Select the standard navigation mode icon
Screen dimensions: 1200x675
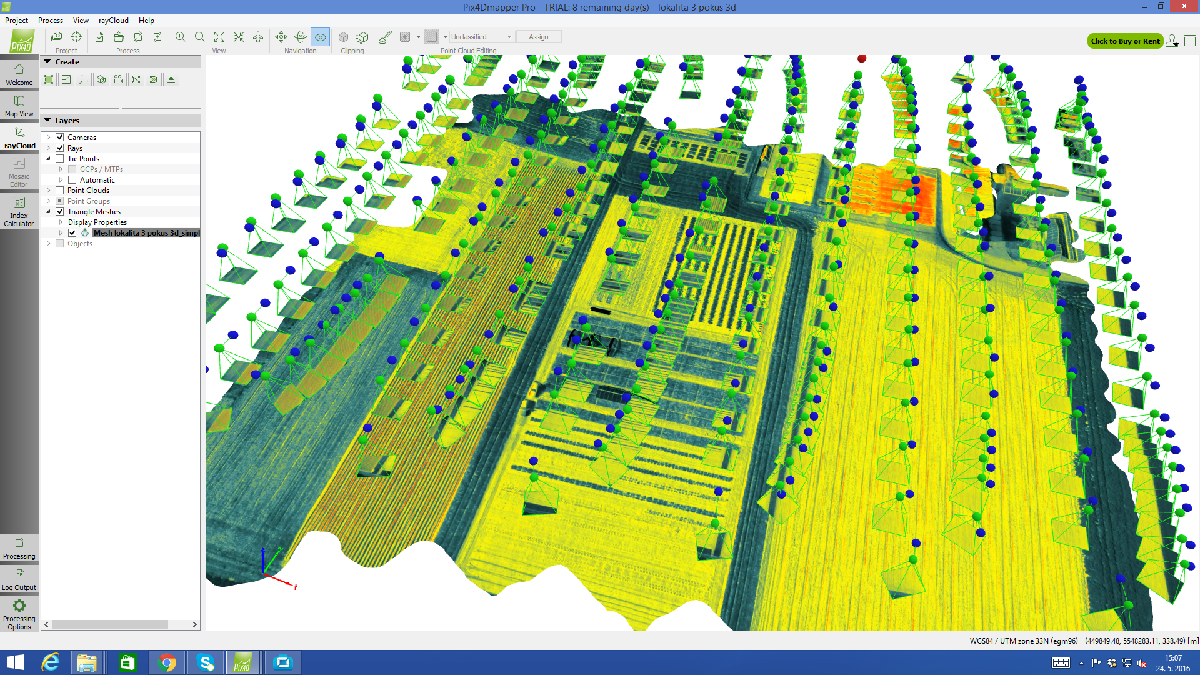click(281, 37)
